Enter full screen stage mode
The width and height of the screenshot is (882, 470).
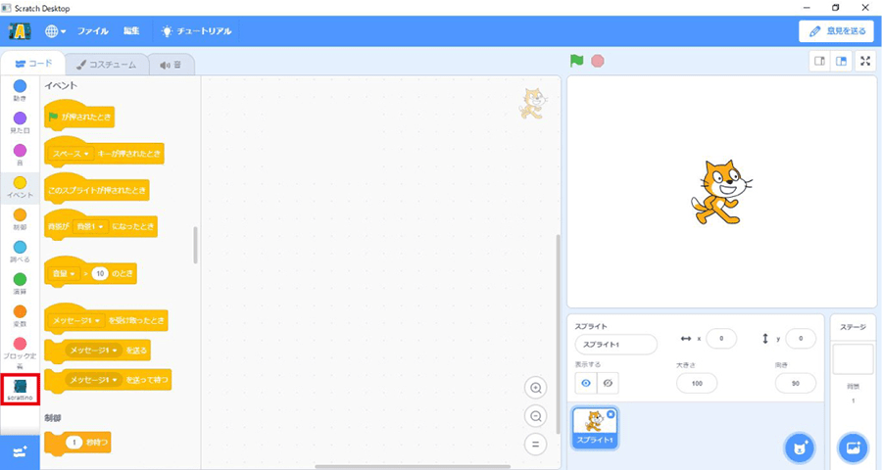pyautogui.click(x=865, y=62)
